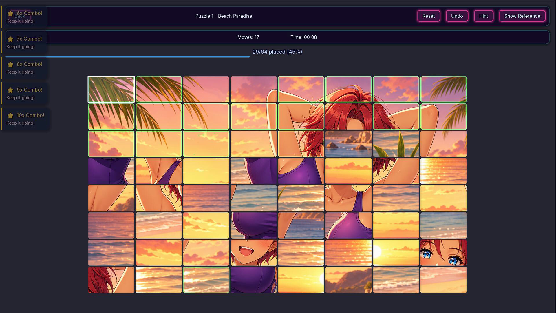The image size is (556, 313).
Task: Click the blue puzzle progress bar
Action: (127, 57)
